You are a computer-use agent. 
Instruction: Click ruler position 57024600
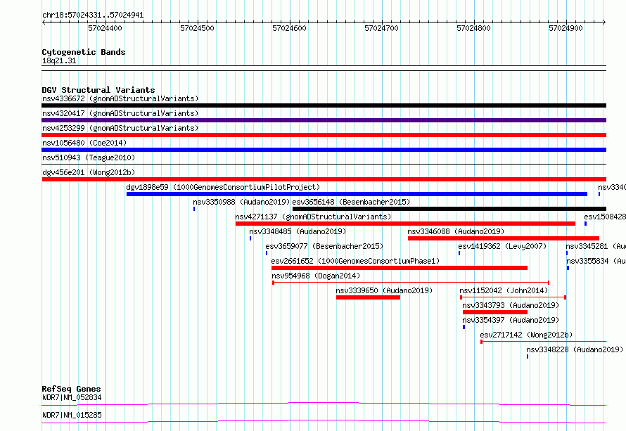point(290,28)
